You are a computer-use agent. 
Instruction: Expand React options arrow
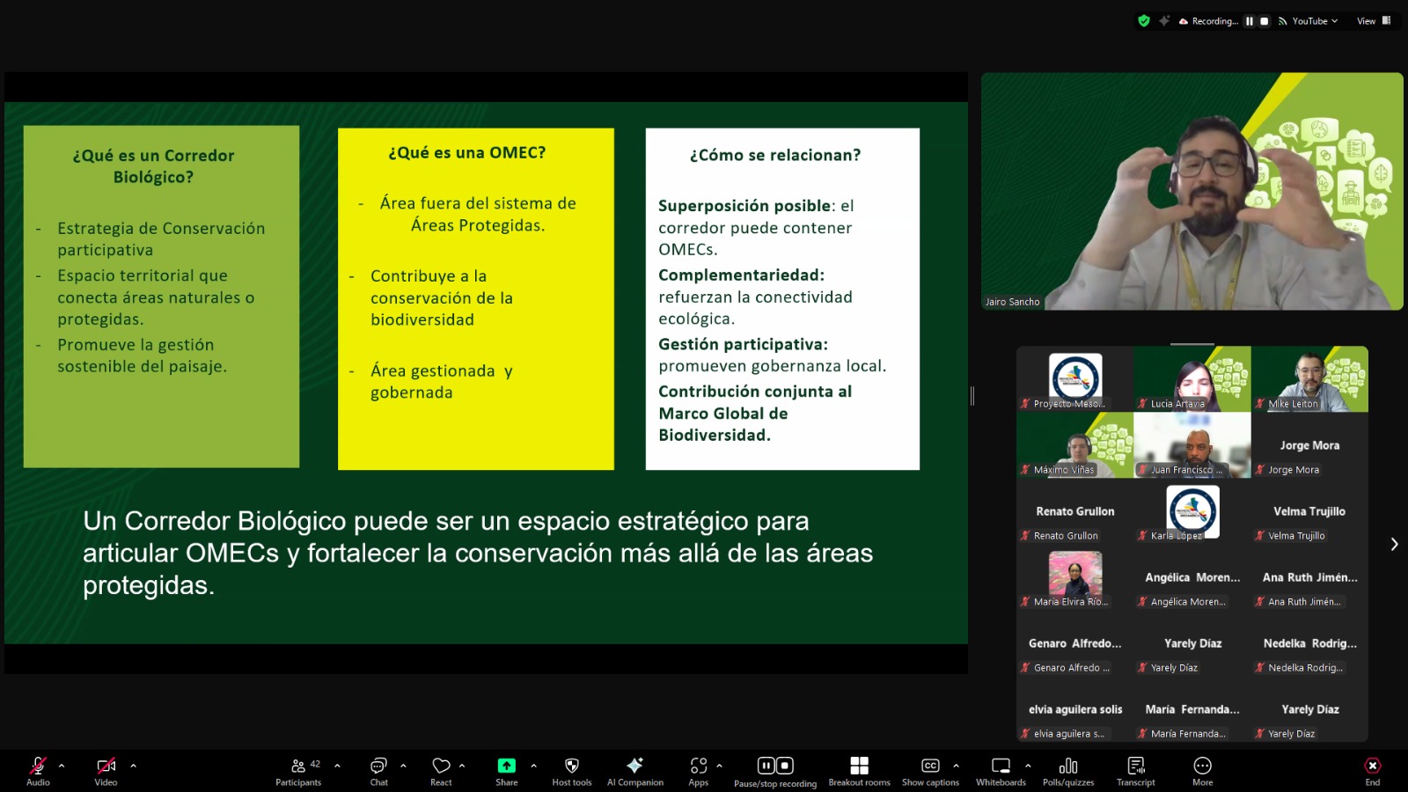[462, 766]
